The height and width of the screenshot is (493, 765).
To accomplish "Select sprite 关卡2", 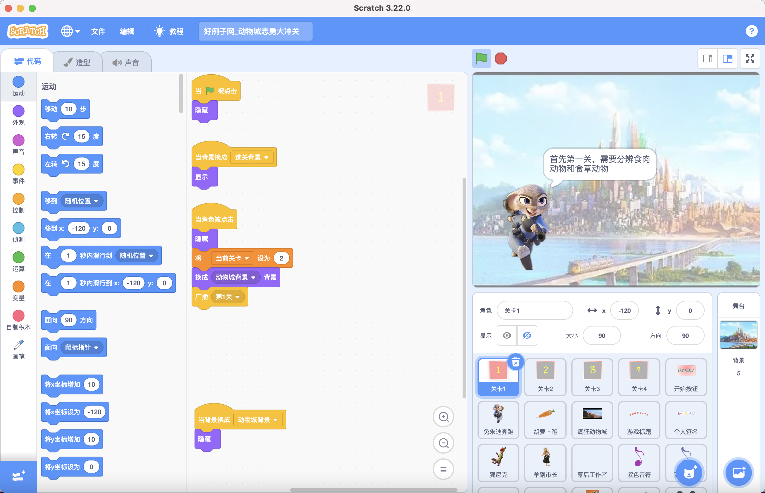I will pyautogui.click(x=545, y=377).
